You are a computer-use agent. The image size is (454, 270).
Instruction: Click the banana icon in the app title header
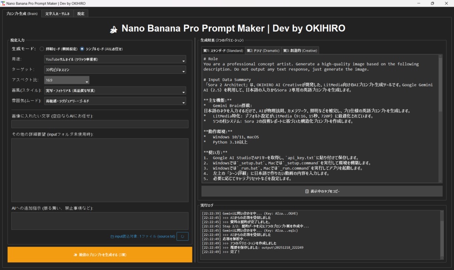[x=113, y=28]
